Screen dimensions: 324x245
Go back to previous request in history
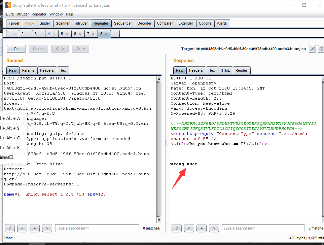point(57,49)
